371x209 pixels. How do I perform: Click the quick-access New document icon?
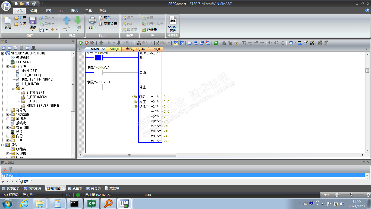[x=16, y=4]
